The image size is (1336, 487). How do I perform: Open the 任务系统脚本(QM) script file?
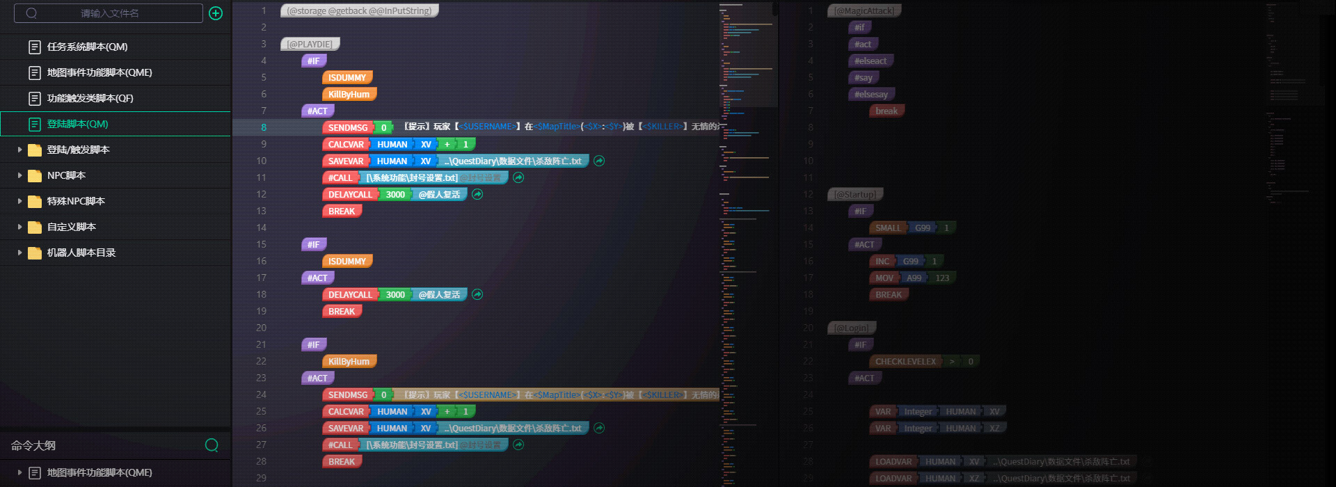click(87, 47)
